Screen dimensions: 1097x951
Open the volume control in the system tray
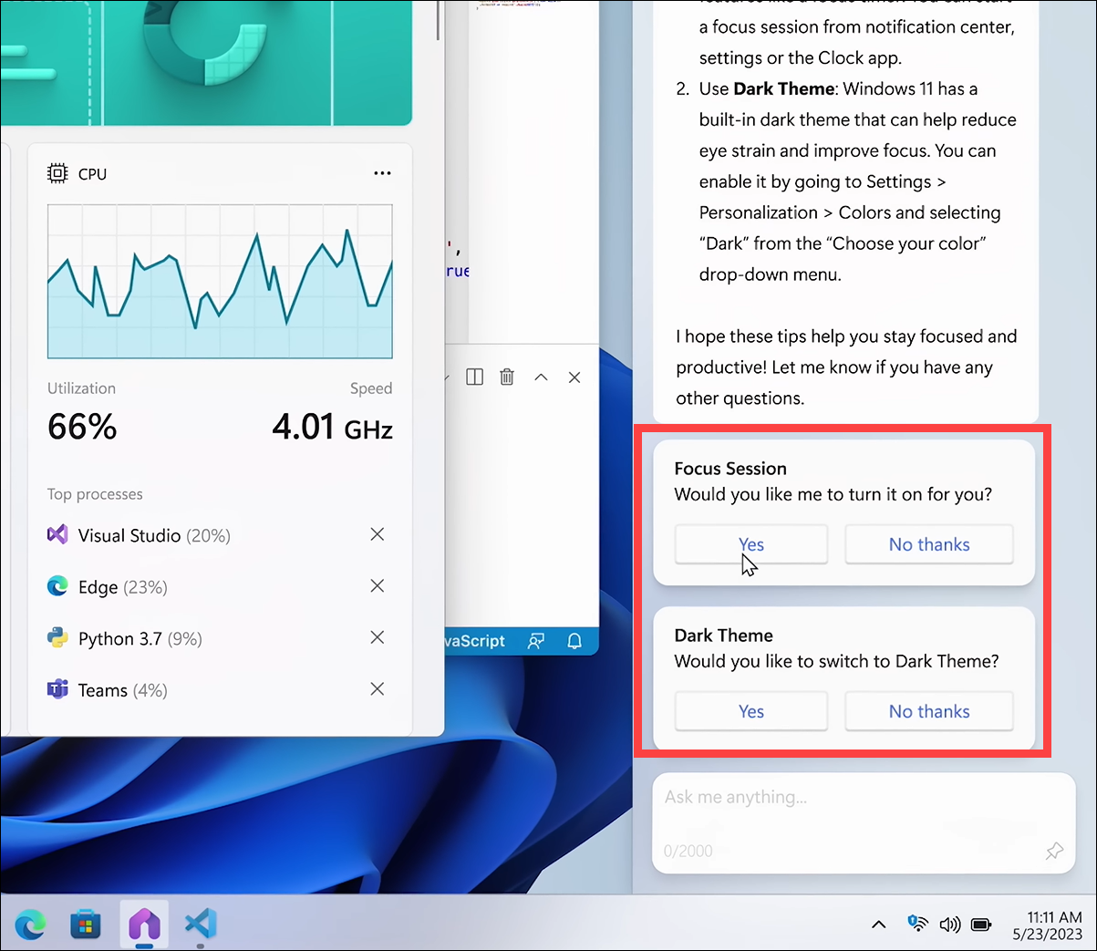949,924
